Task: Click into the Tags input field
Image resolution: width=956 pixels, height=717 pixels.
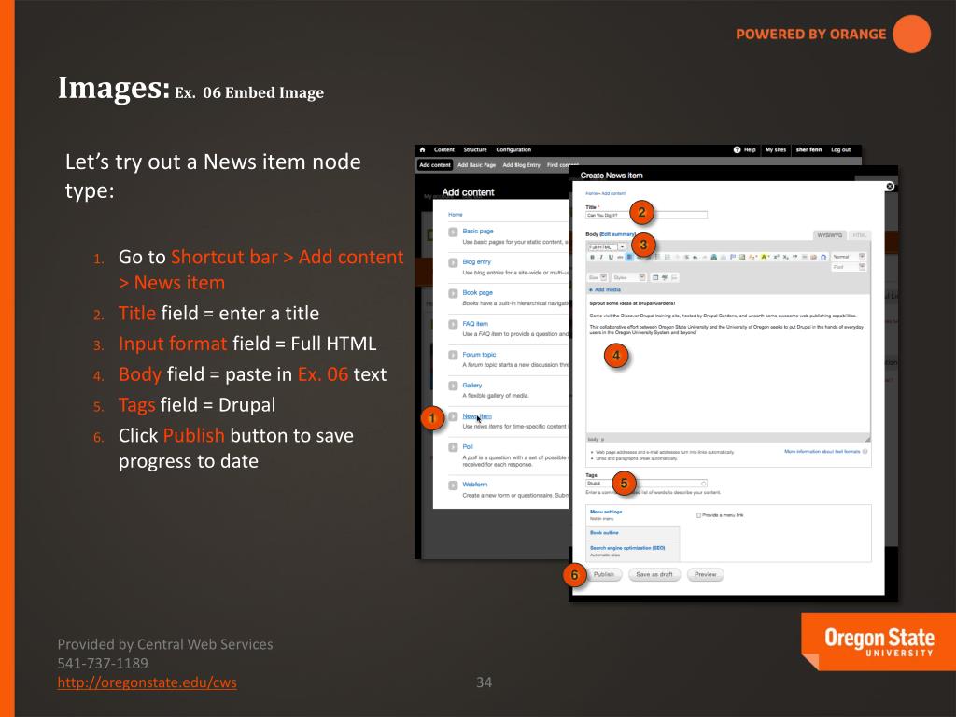Action: tap(646, 483)
